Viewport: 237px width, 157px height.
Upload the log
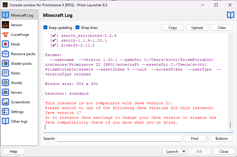[197, 28]
